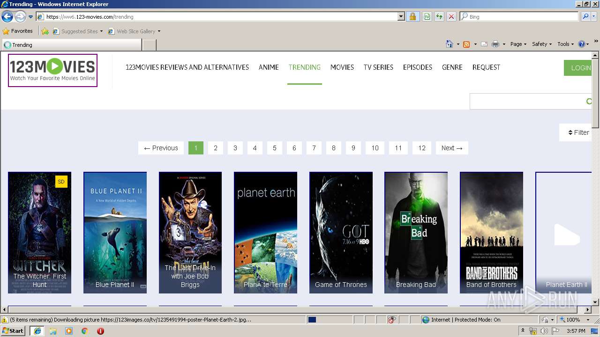Screen dimensions: 600x337
Task: Go to pagination page 7
Action: pos(314,148)
